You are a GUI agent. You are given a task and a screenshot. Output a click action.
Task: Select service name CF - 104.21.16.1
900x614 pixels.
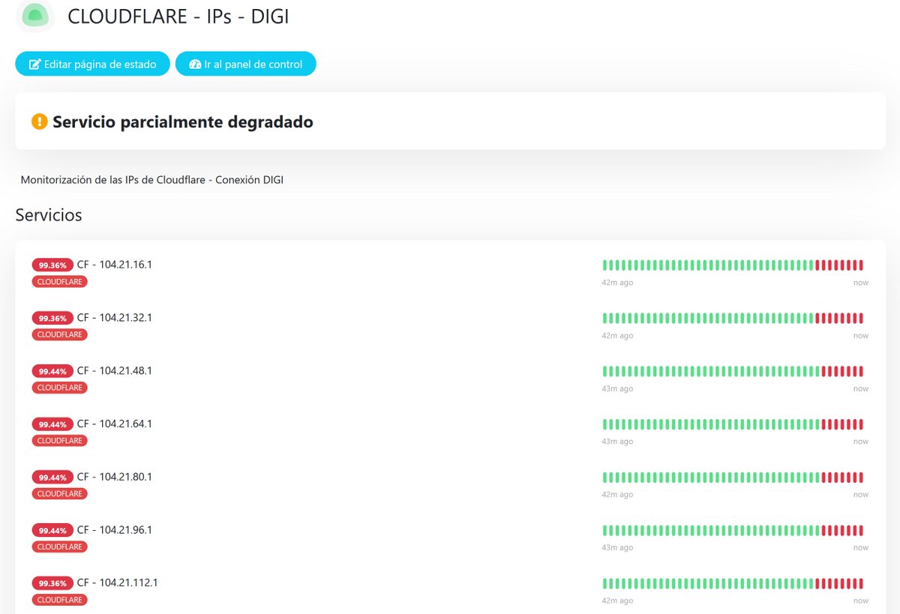coord(115,265)
